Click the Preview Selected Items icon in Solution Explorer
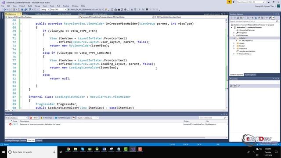Image resolution: width=281 pixels, height=158 pixels. coord(273,18)
